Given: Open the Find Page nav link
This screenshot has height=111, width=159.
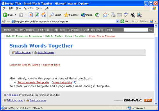Looking at the screenshot, I should [44, 30].
